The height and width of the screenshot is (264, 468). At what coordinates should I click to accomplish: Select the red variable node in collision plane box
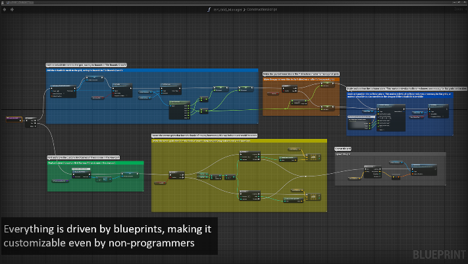click(x=417, y=117)
